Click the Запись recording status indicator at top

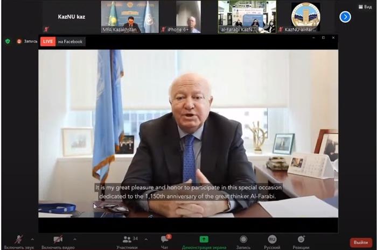click(x=27, y=41)
